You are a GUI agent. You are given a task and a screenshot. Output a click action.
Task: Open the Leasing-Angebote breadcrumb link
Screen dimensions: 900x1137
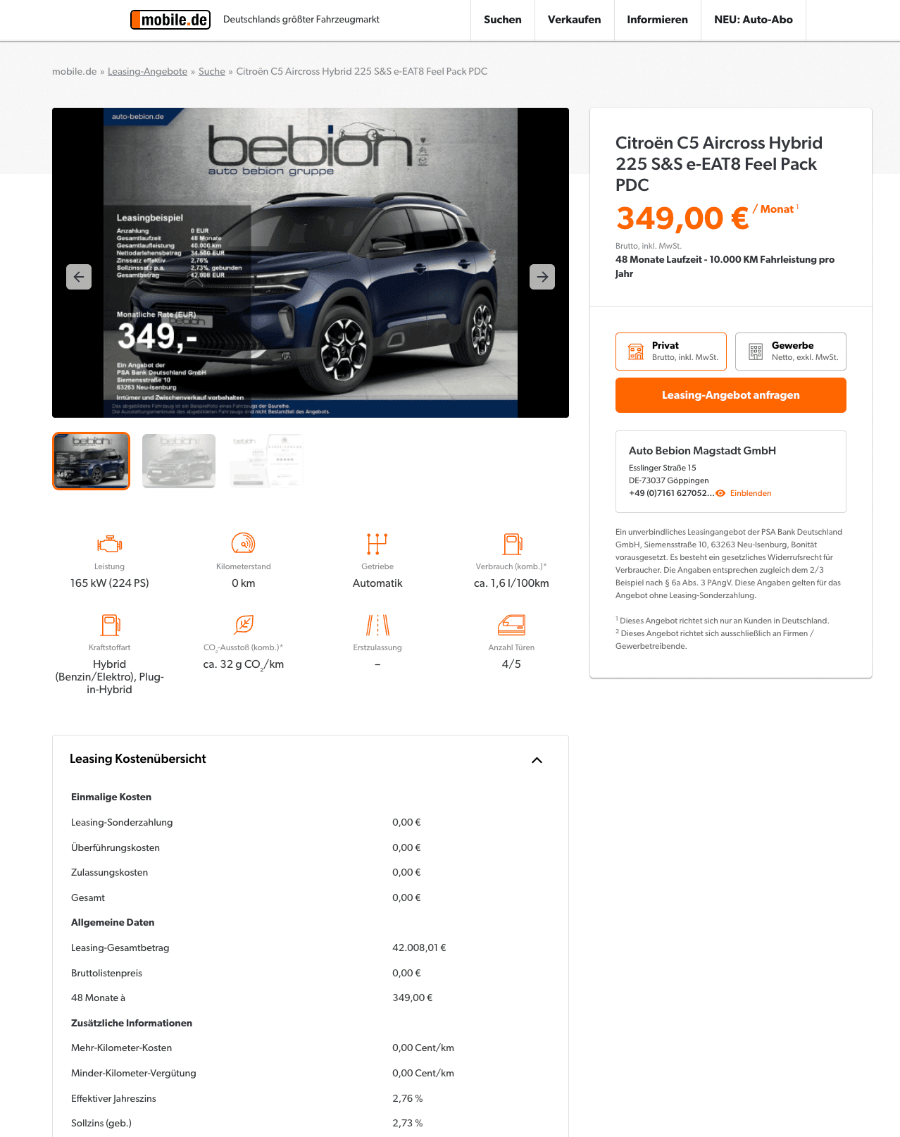tap(147, 71)
